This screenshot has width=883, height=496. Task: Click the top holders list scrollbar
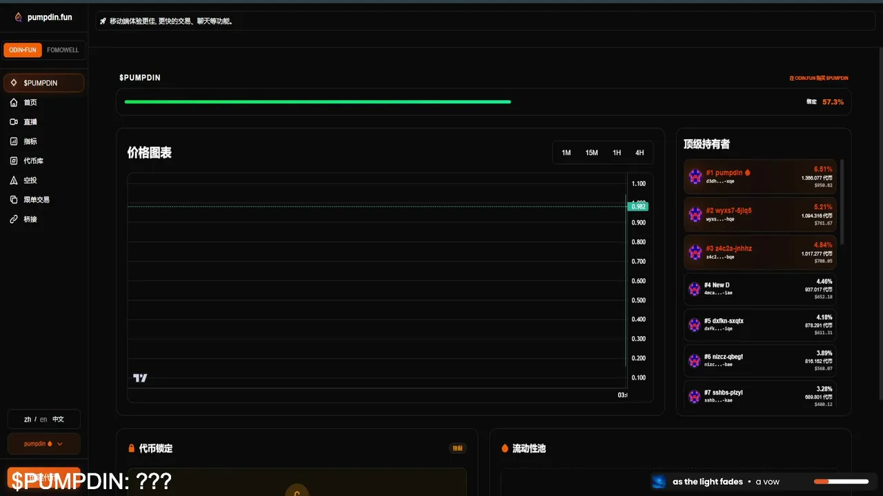pos(842,201)
